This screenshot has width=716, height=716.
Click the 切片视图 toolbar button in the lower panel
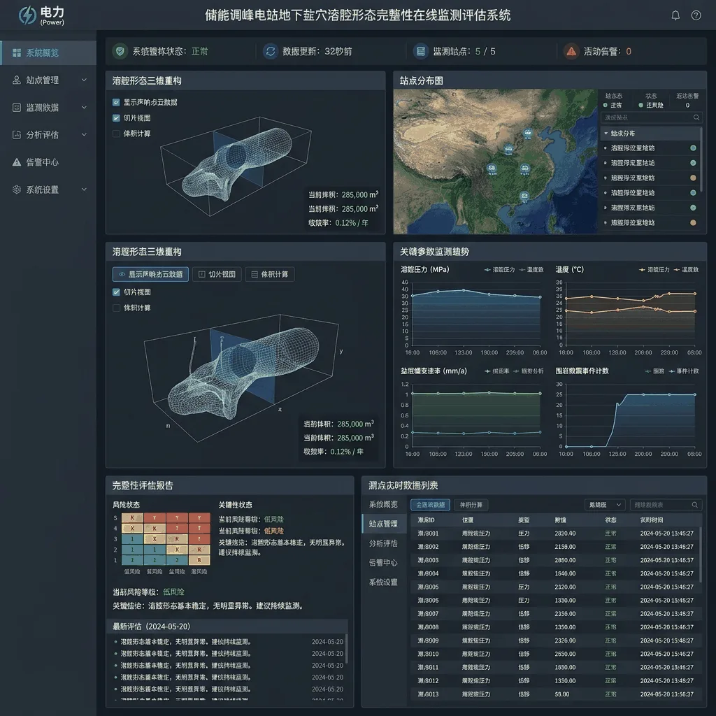coord(217,274)
